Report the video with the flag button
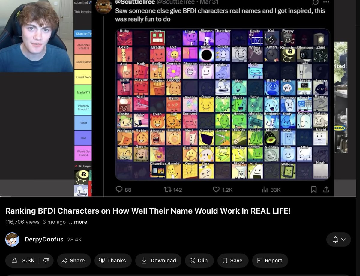This screenshot has height=276, width=360. click(x=270, y=260)
